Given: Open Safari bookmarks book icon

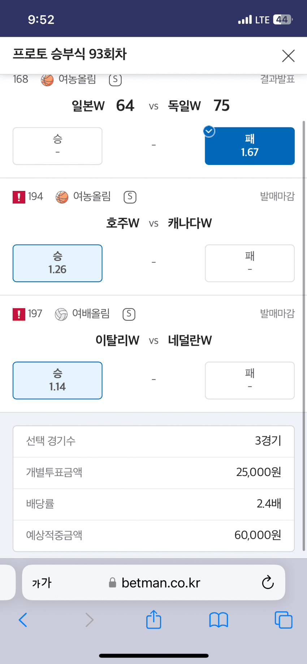Looking at the screenshot, I should click(x=219, y=620).
